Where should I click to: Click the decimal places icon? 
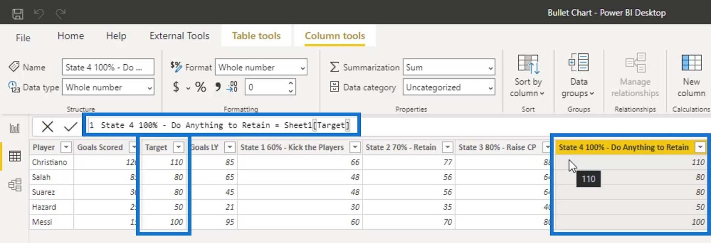pyautogui.click(x=232, y=86)
